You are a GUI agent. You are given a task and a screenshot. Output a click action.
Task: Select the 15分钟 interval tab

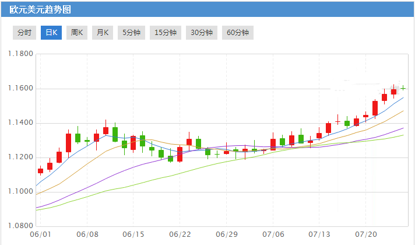(x=166, y=33)
